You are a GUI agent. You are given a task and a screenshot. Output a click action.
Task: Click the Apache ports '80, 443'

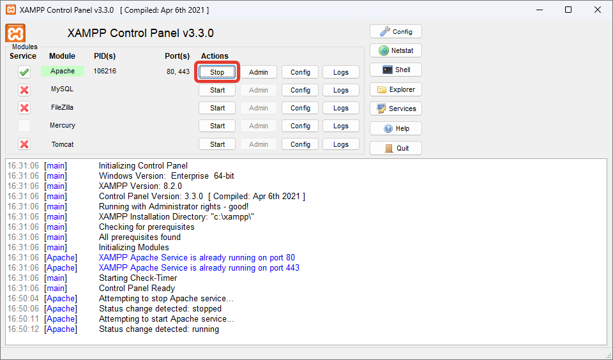[x=178, y=72]
